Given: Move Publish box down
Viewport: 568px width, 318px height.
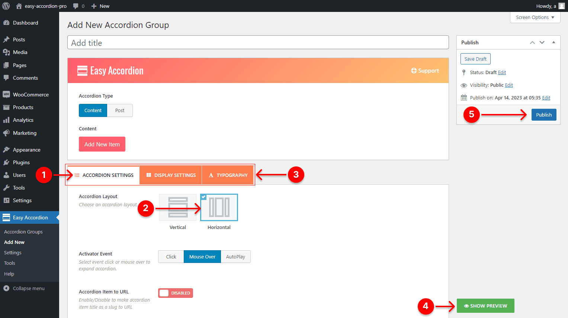Looking at the screenshot, I should (x=542, y=42).
